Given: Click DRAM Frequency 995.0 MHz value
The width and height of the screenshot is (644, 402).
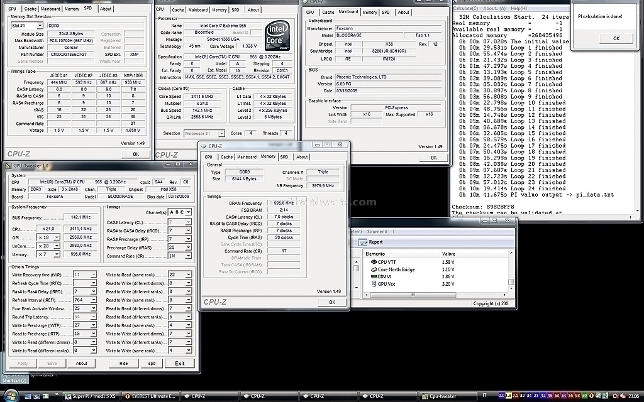Looking at the screenshot, I should point(284,203).
